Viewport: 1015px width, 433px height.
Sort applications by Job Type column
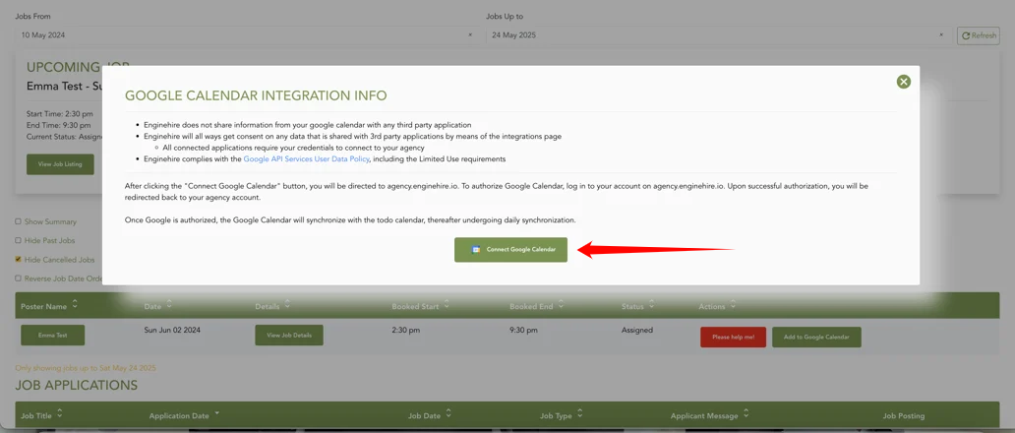562,415
